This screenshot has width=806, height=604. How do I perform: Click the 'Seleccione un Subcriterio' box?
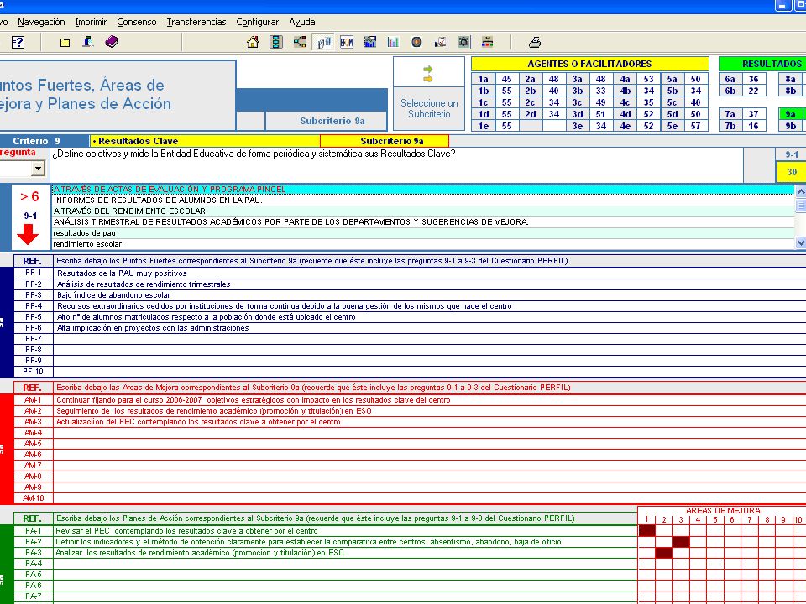(x=429, y=109)
